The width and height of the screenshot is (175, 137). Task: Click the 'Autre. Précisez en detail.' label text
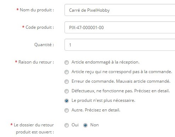[96, 110]
